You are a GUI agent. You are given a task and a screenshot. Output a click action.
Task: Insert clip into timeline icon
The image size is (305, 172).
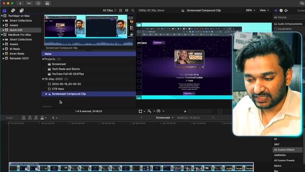pyautogui.click(x=30, y=118)
